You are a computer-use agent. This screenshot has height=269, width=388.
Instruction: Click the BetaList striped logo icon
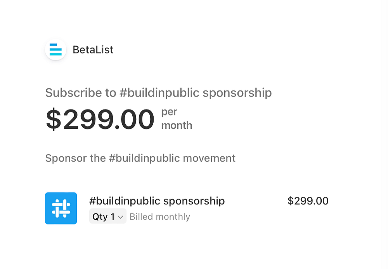tap(55, 50)
